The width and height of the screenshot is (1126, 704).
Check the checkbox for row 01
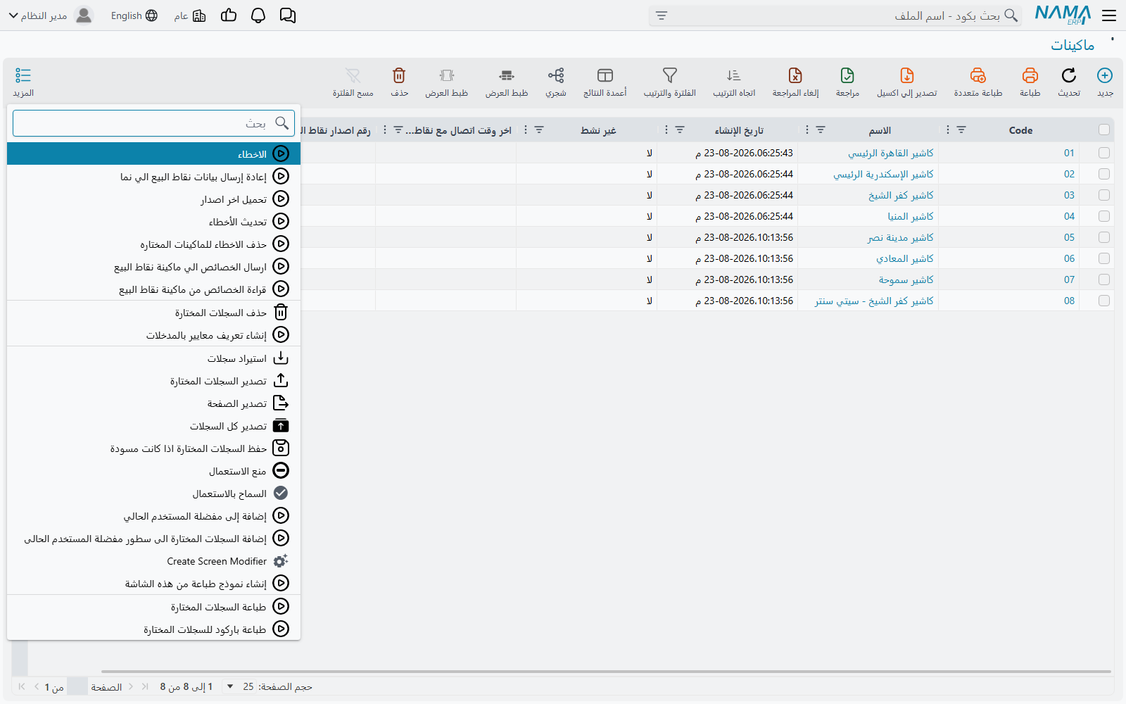point(1104,153)
